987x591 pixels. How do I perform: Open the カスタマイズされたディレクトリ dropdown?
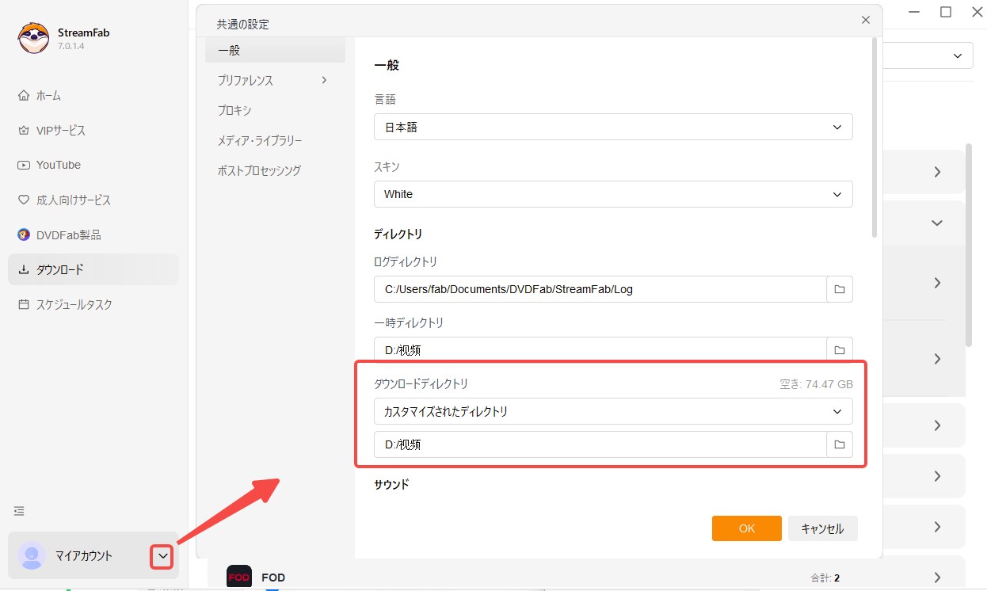(612, 411)
